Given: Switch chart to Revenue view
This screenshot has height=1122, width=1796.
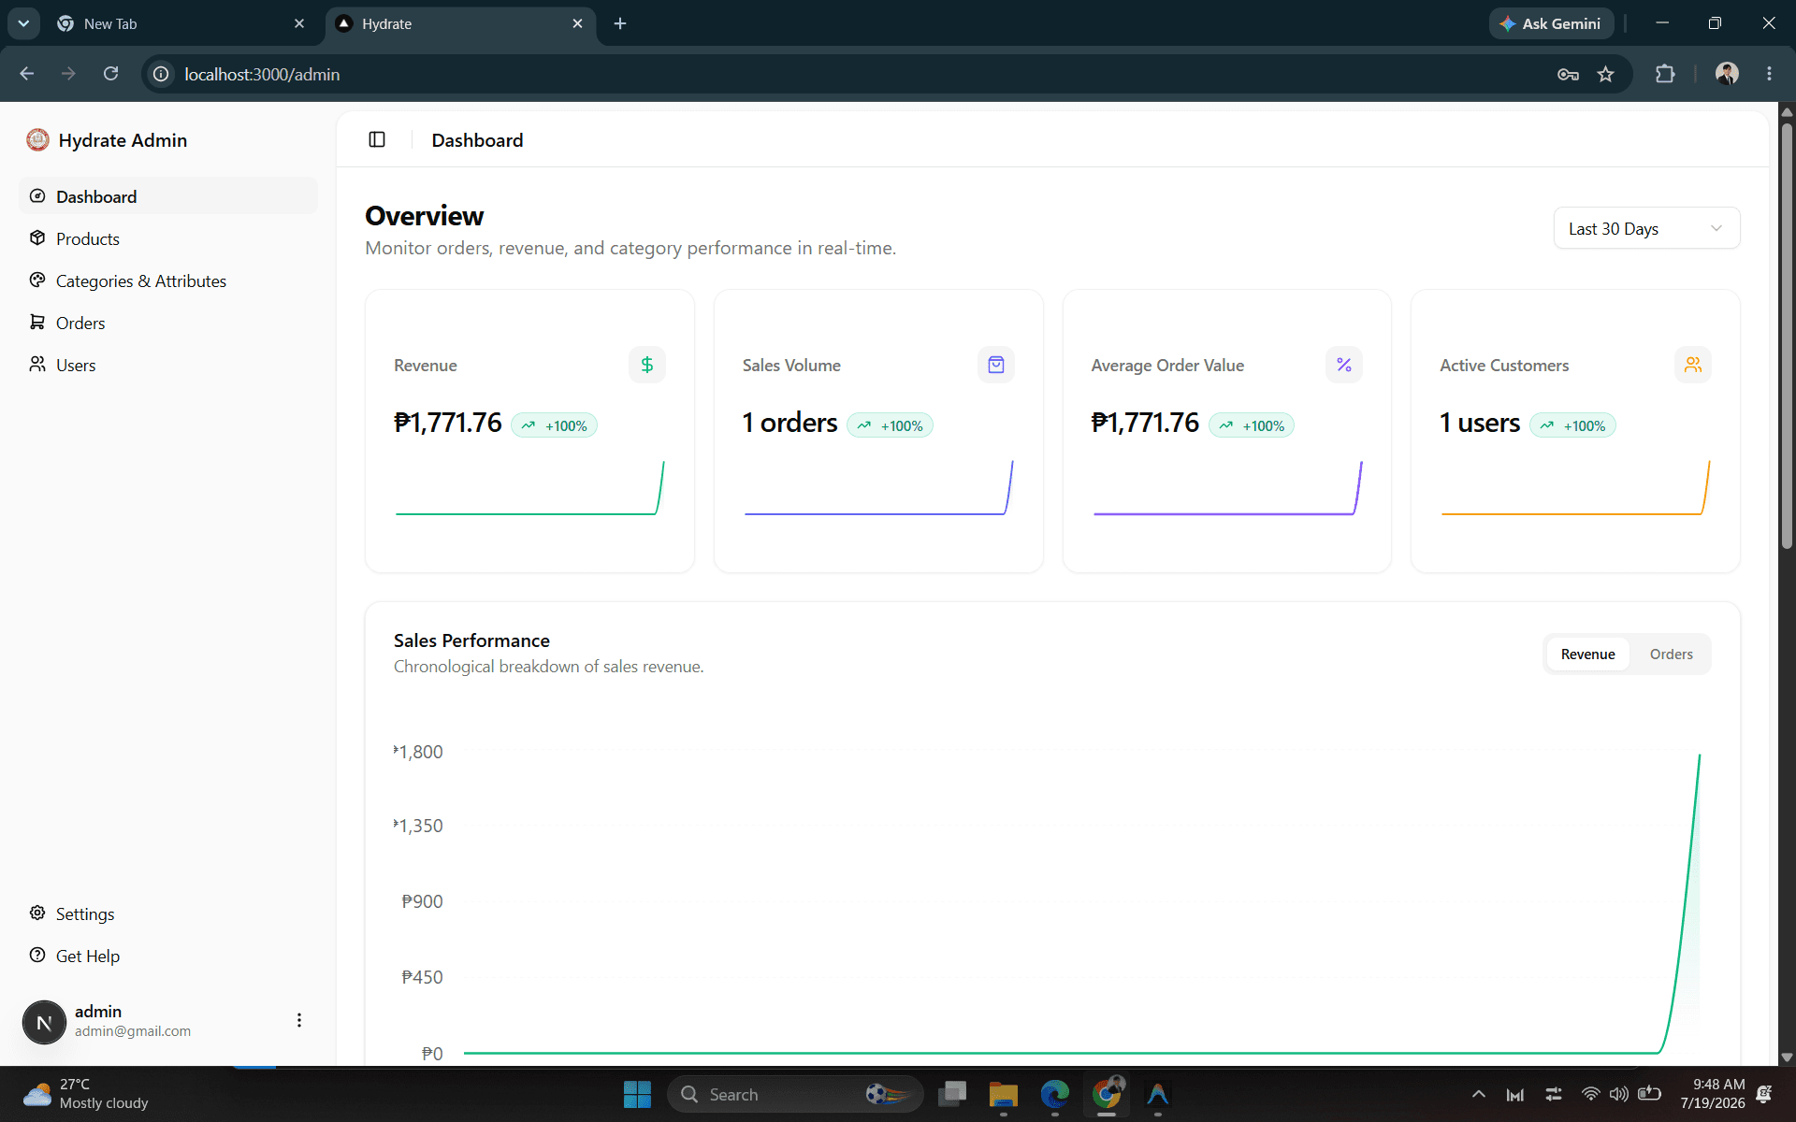Looking at the screenshot, I should click(x=1587, y=654).
